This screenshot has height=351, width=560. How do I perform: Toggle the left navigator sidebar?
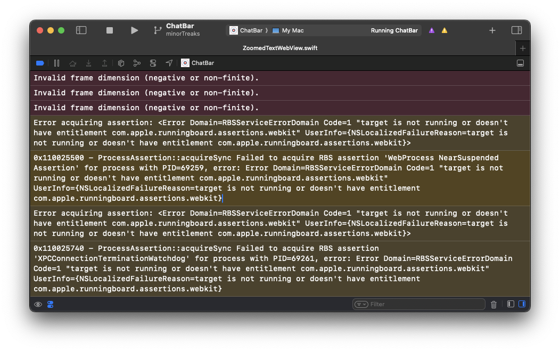81,30
